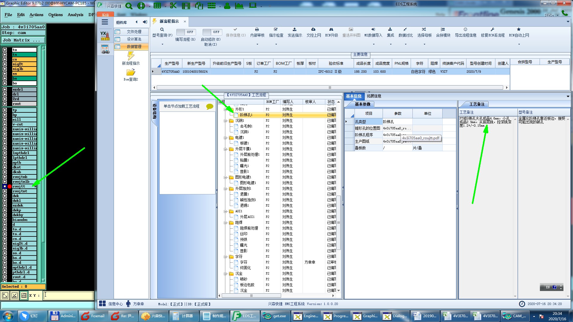Collapse the 电镀1 tree folder
Viewport: 573px width, 322px height.
tap(226, 138)
